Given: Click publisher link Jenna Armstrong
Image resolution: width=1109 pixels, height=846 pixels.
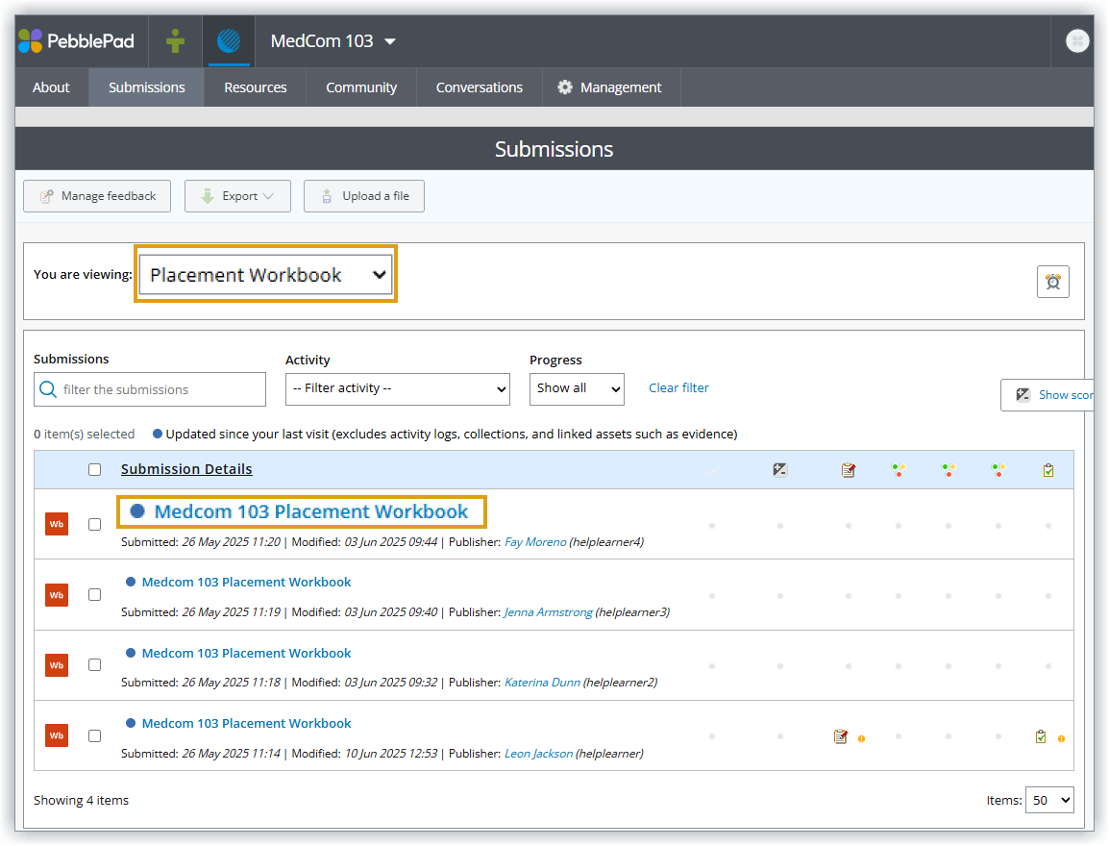Looking at the screenshot, I should (548, 611).
